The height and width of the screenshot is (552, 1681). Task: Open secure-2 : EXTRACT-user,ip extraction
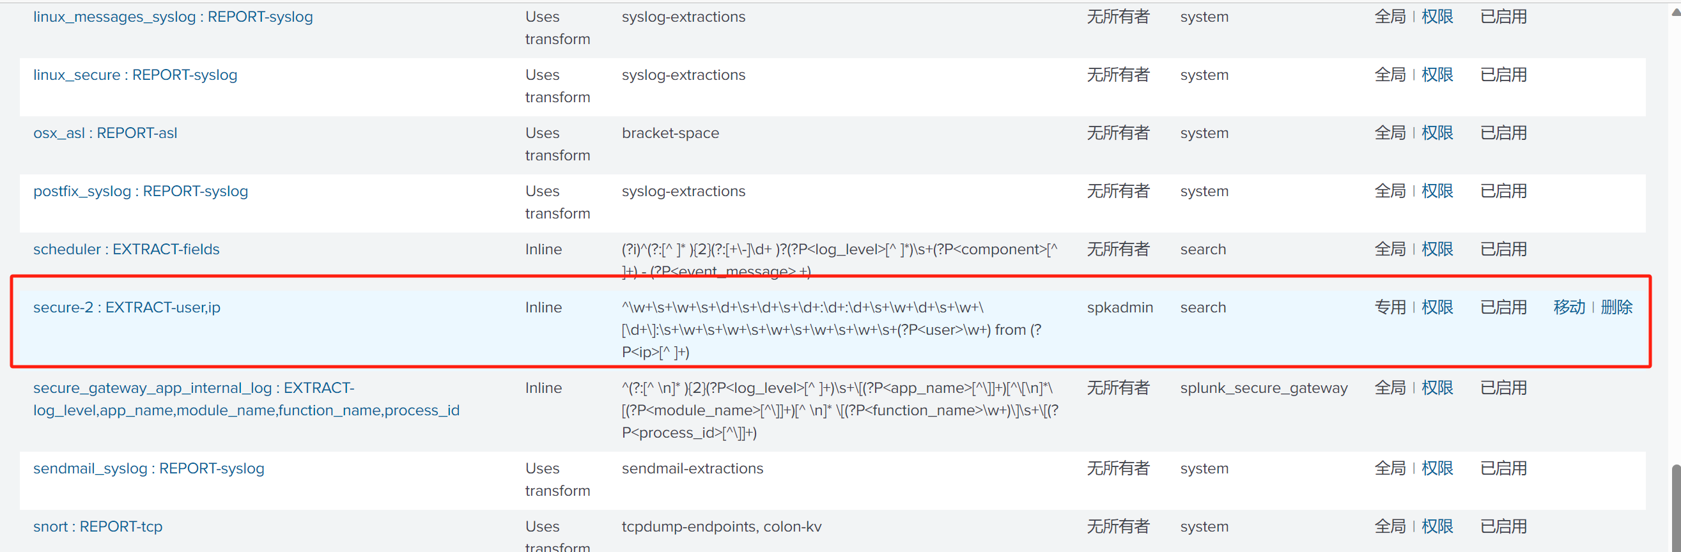coord(127,307)
